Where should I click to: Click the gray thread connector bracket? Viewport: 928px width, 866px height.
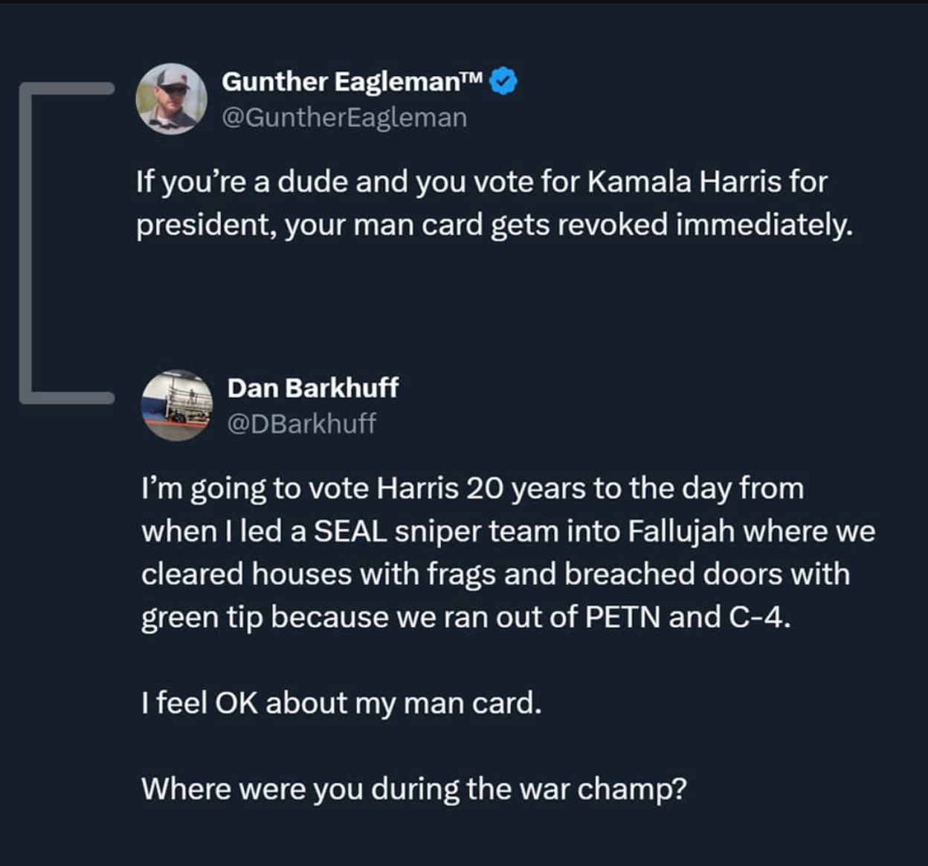[x=65, y=243]
